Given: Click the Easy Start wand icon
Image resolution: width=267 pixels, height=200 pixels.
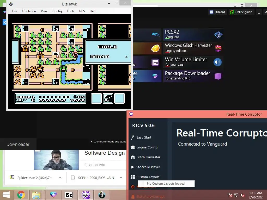Looking at the screenshot, I should pos(133,137).
